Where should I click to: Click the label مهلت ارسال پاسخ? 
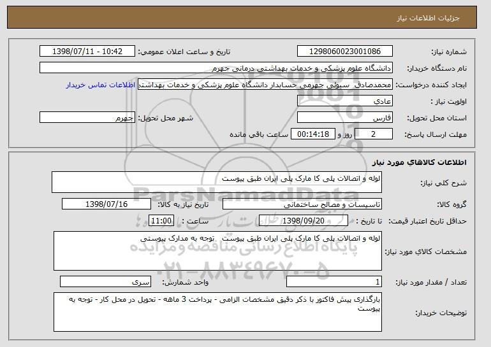(436, 135)
